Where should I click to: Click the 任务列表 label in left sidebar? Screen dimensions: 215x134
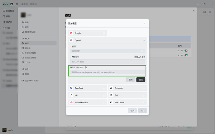[x=6, y=28]
